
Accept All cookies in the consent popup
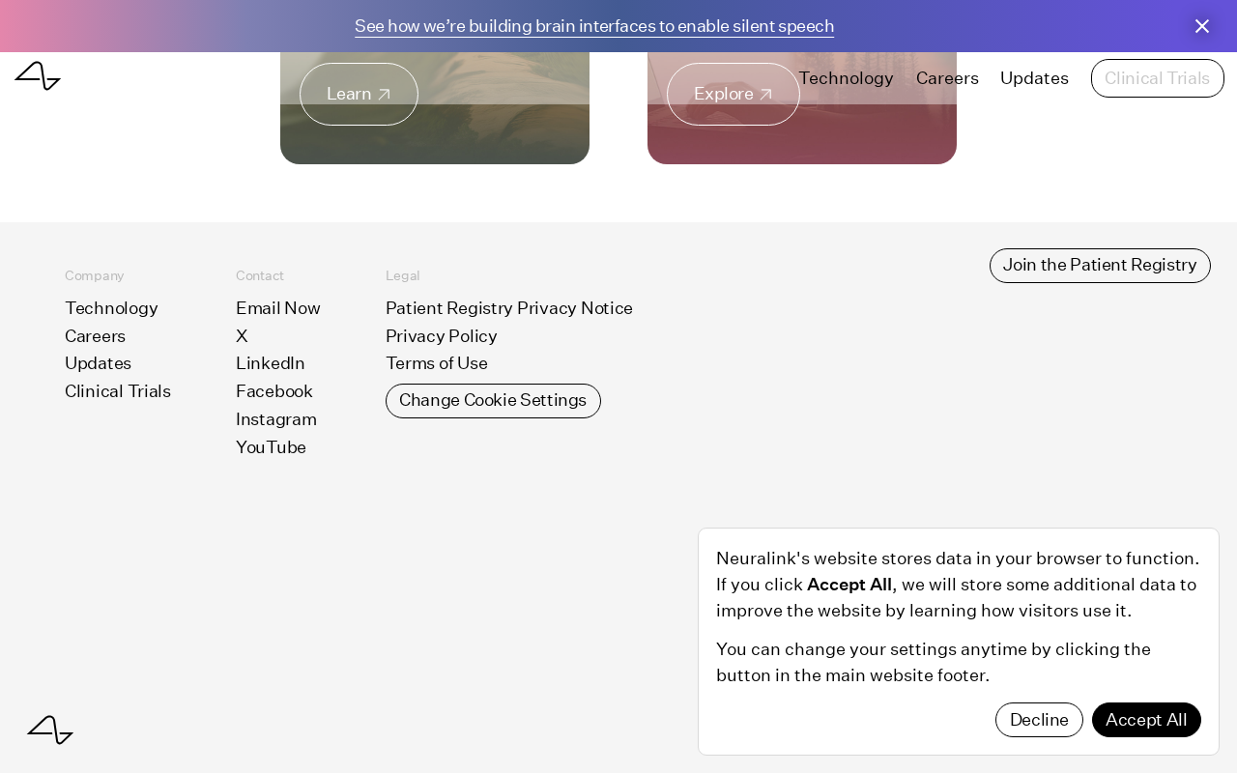[1146, 720]
